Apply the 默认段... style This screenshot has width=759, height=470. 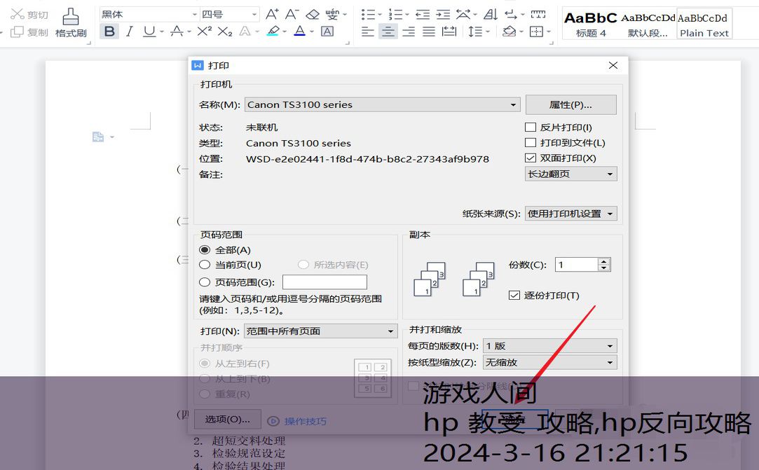tap(648, 24)
